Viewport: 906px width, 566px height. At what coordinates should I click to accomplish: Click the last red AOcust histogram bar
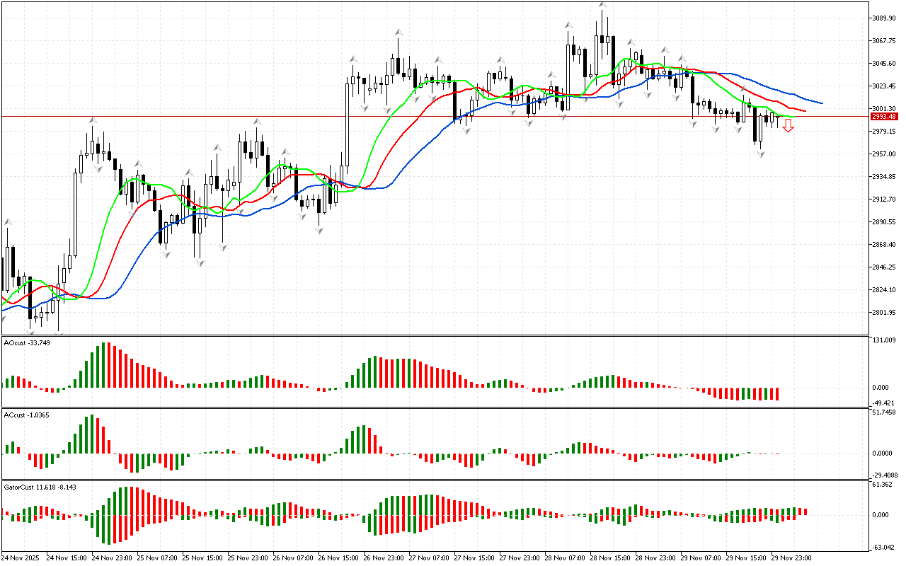coord(777,394)
